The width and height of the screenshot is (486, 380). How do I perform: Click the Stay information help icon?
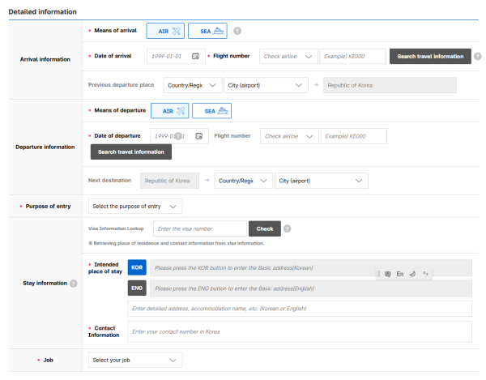[74, 284]
